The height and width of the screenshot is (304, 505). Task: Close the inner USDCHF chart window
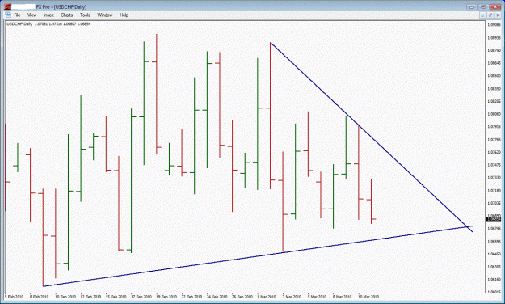(x=498, y=15)
